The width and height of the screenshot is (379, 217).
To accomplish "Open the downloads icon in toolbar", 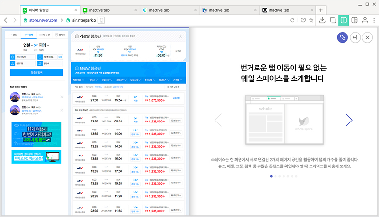I will click(322, 20).
